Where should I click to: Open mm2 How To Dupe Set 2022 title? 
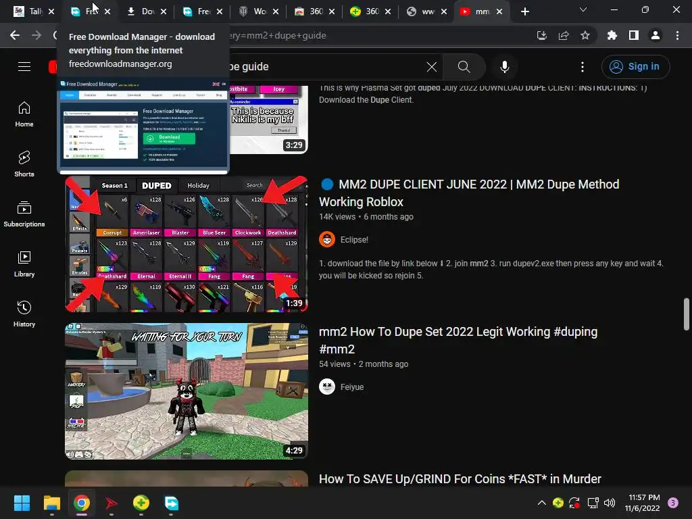coord(458,341)
